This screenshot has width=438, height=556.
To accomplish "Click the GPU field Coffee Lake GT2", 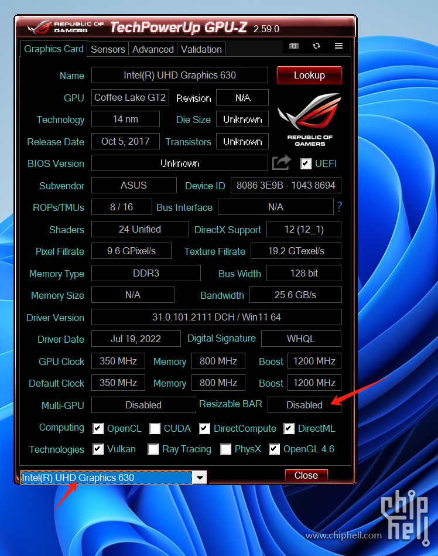I will click(130, 97).
